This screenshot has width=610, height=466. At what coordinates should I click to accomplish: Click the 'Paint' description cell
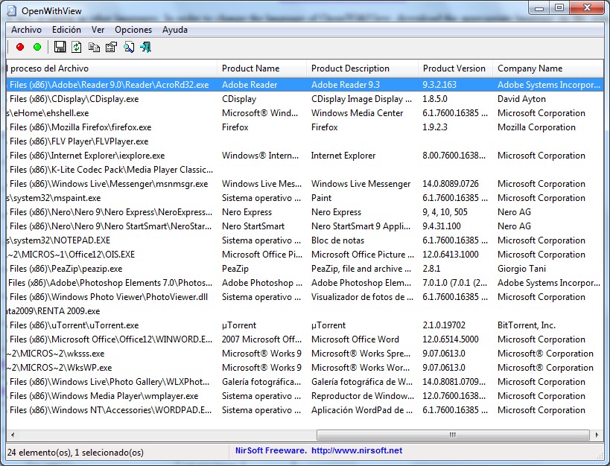point(321,198)
